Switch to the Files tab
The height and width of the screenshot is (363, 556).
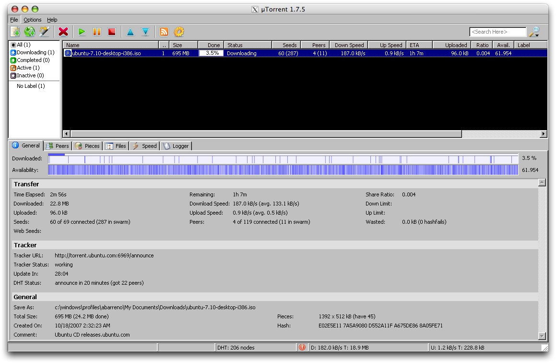(116, 146)
